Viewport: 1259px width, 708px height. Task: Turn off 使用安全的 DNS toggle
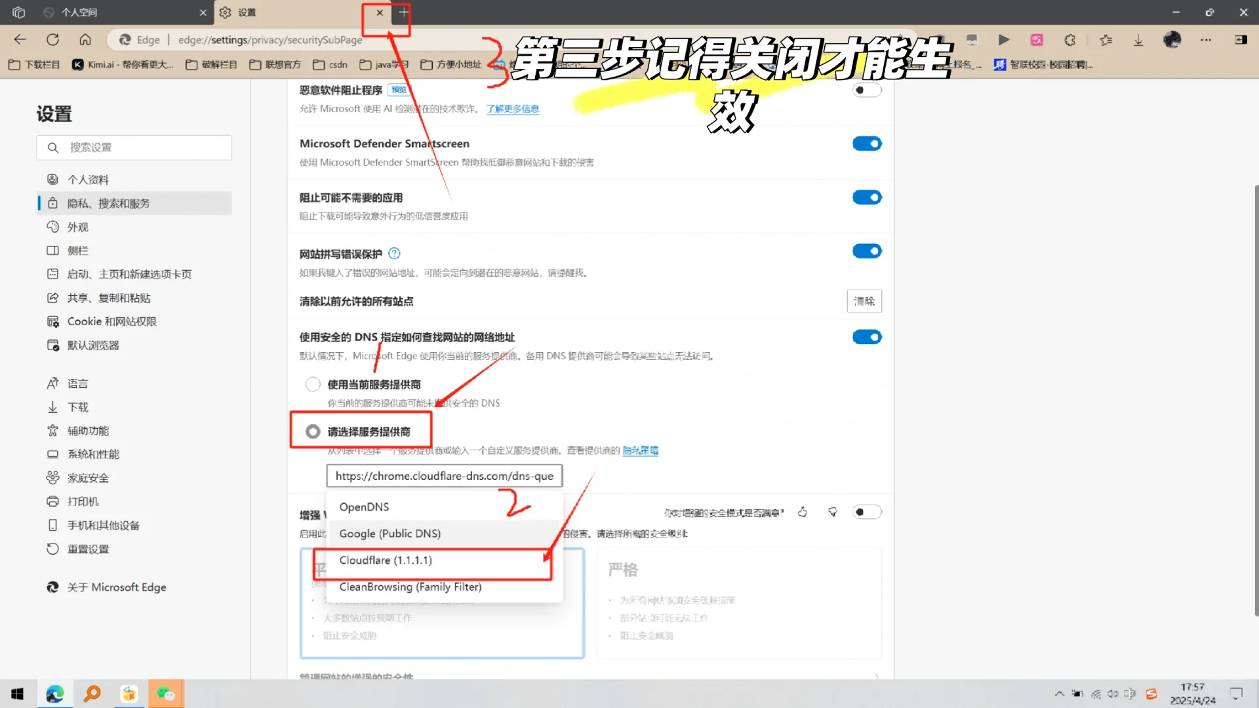(x=867, y=337)
